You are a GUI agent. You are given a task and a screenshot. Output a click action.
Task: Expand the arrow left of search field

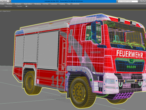pos(117,1)
